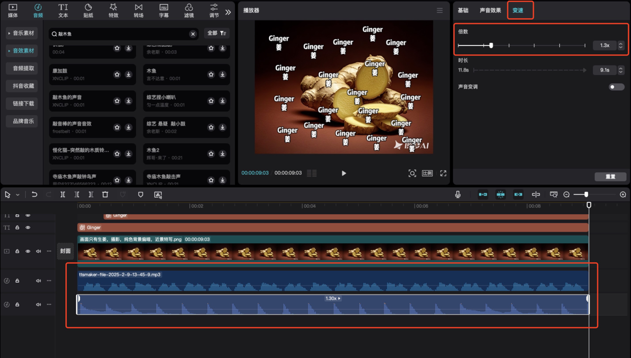The height and width of the screenshot is (358, 631).
Task: Open 品牌音乐 brand music section
Action: 22,121
